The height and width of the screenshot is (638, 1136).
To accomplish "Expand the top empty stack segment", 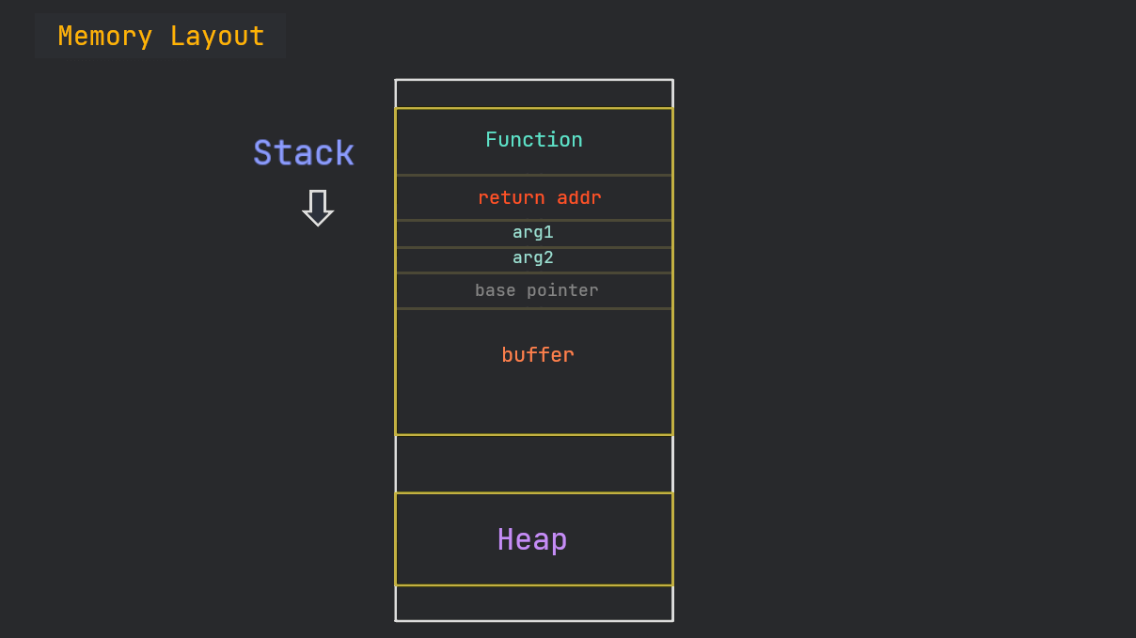I will click(x=533, y=92).
